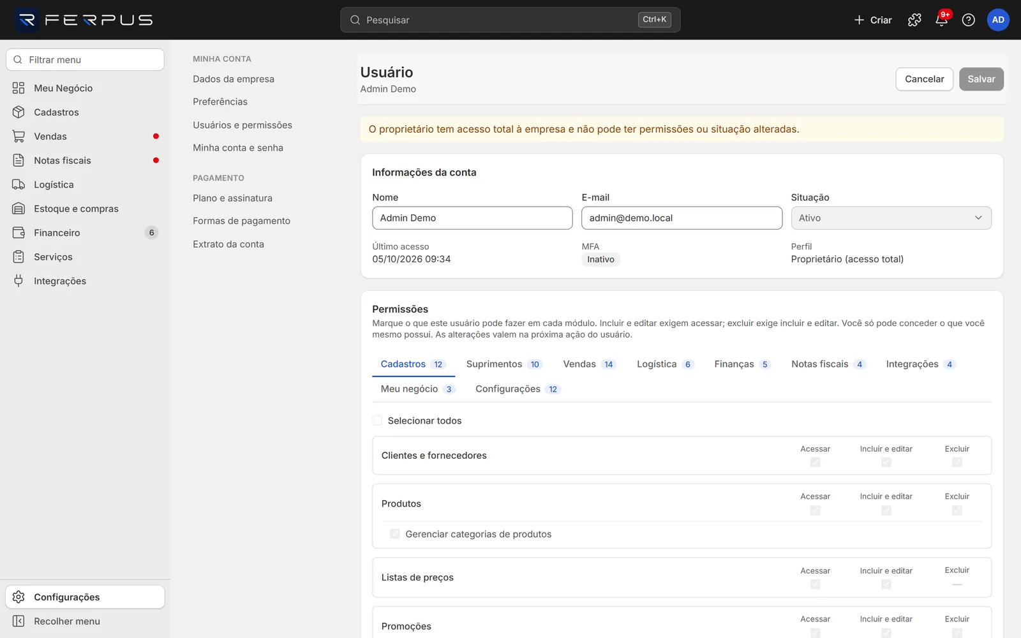Switch to the Suprimentos permissions tab
This screenshot has height=638, width=1021.
(x=503, y=364)
